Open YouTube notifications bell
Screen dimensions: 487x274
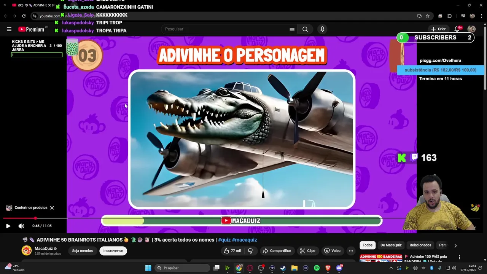[x=458, y=29]
